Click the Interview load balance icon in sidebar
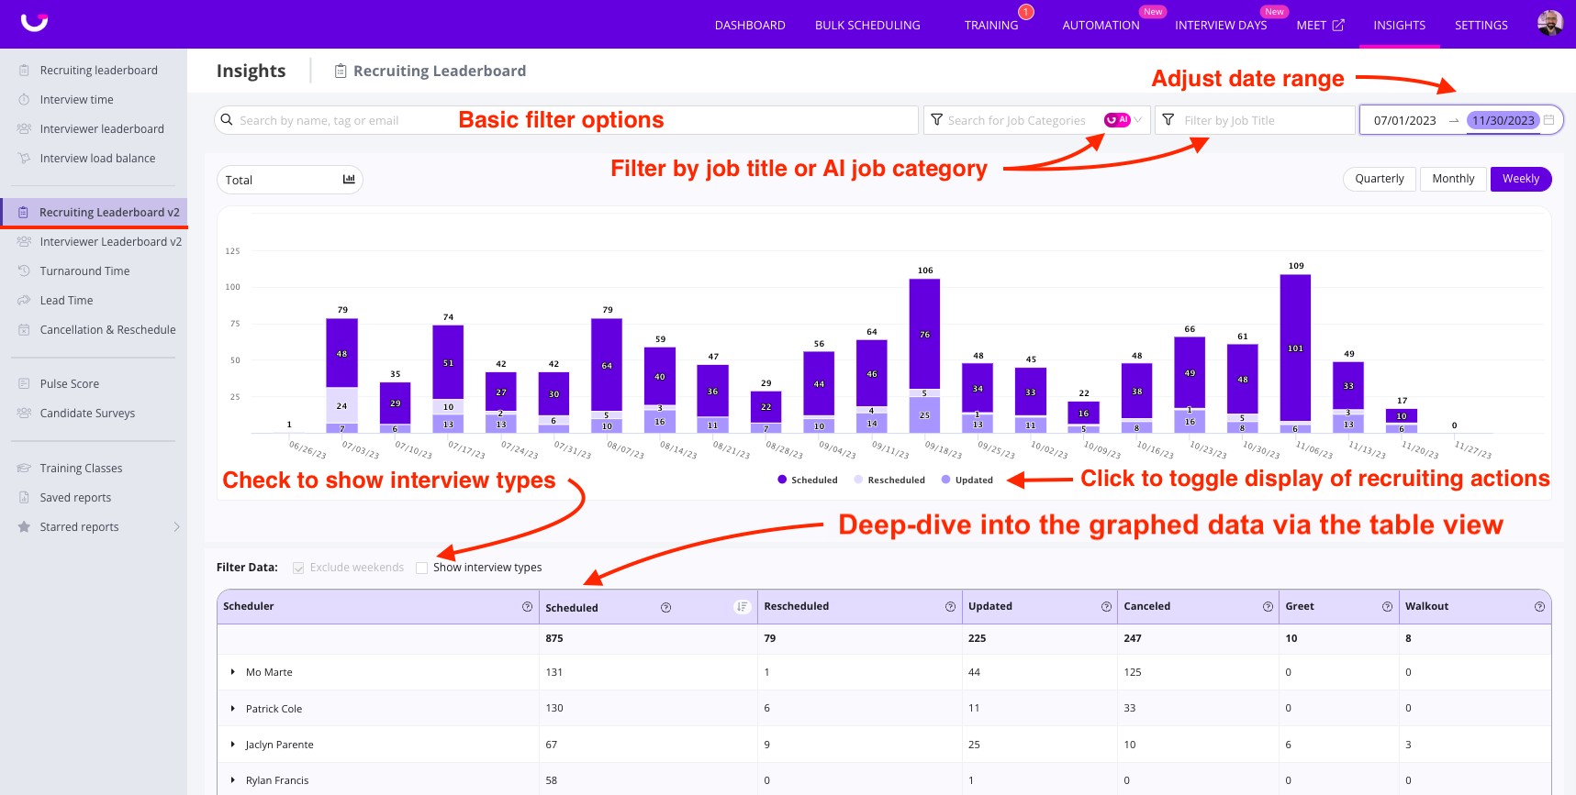This screenshot has width=1576, height=795. coord(24,159)
